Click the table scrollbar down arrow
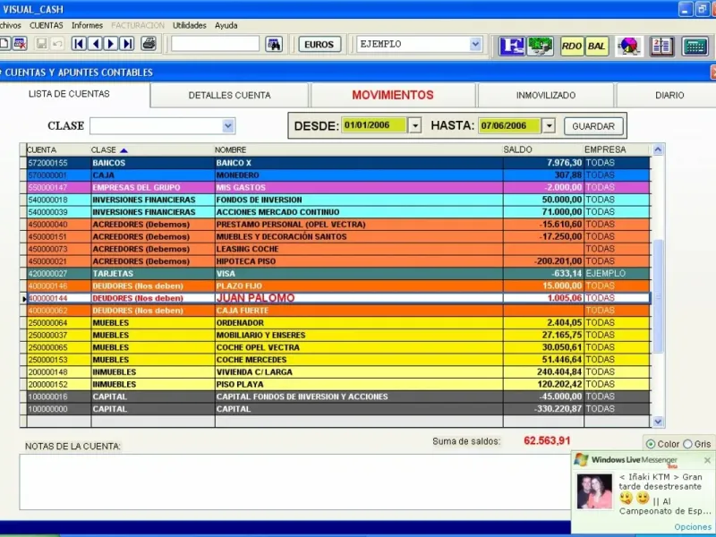Screen dimensions: 716x537 pyautogui.click(x=658, y=422)
